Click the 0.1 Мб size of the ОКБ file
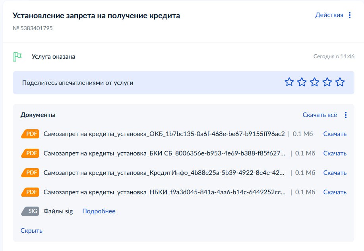The height and width of the screenshot is (251, 364). point(303,134)
